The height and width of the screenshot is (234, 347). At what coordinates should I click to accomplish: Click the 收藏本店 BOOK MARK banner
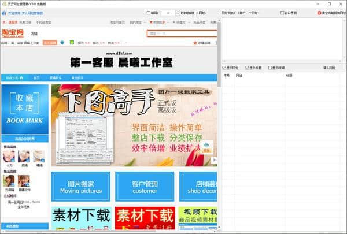pos(24,110)
